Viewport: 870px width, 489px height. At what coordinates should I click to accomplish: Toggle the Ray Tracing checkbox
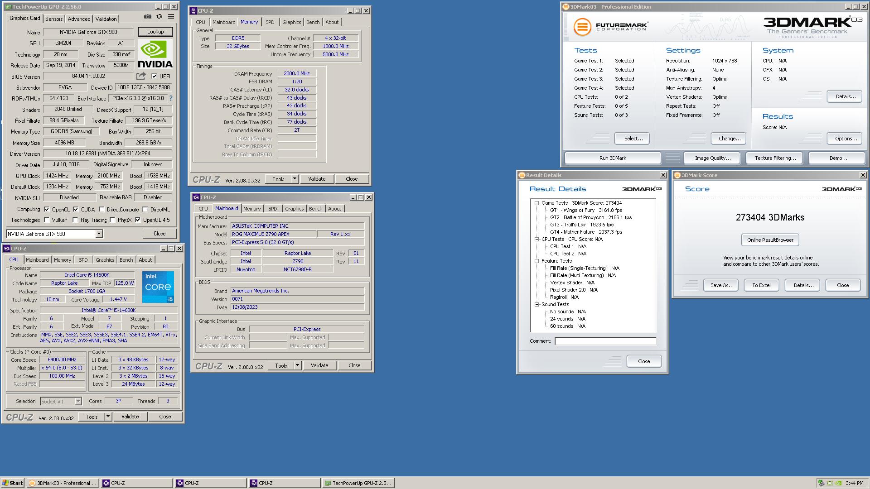tap(76, 220)
